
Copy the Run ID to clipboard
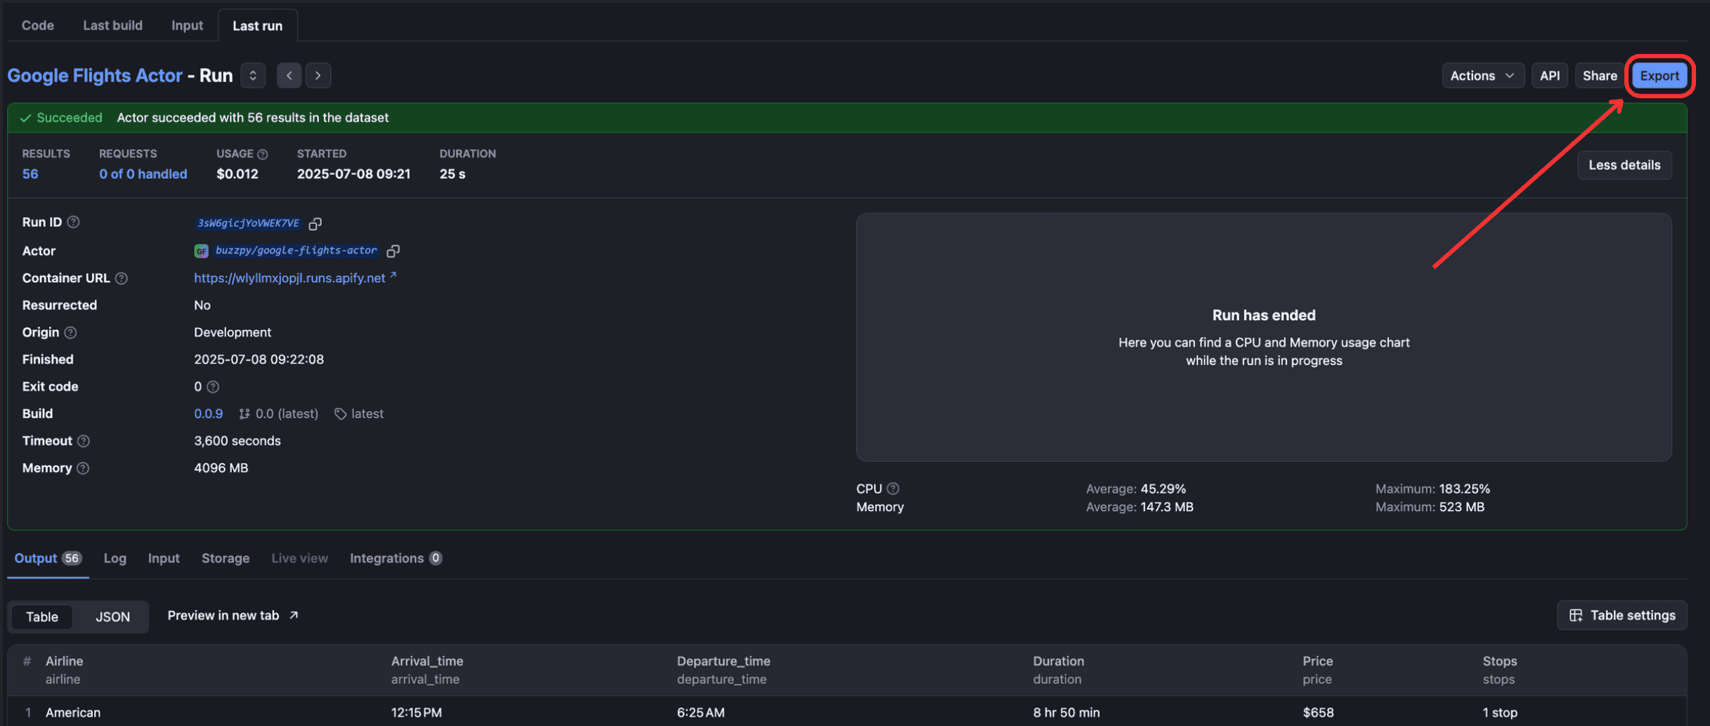(x=315, y=223)
